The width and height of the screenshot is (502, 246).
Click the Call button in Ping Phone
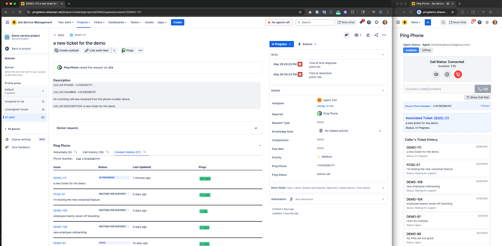(x=483, y=89)
